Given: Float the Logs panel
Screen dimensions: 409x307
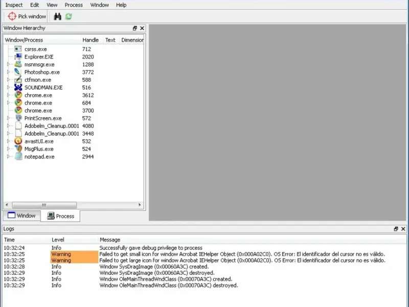Looking at the screenshot, I should click(396, 229).
